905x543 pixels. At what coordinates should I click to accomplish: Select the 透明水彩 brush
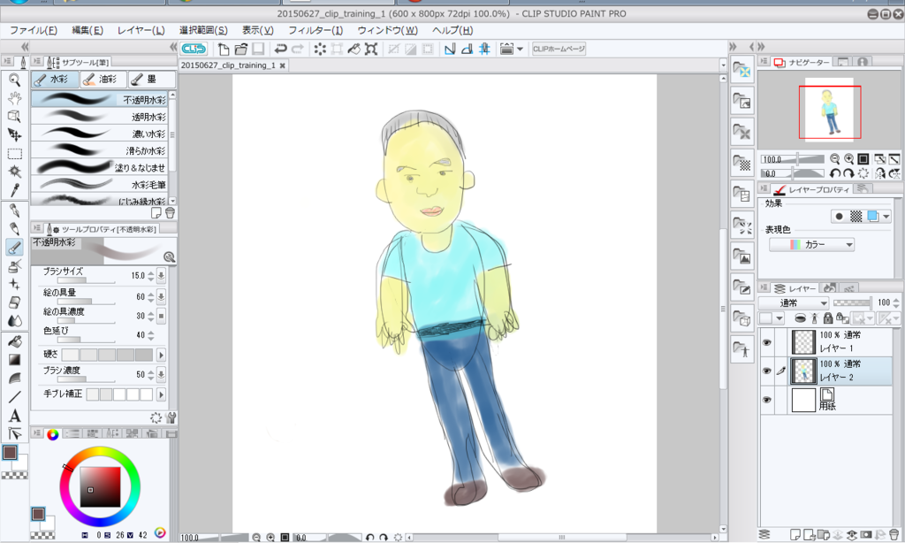99,117
